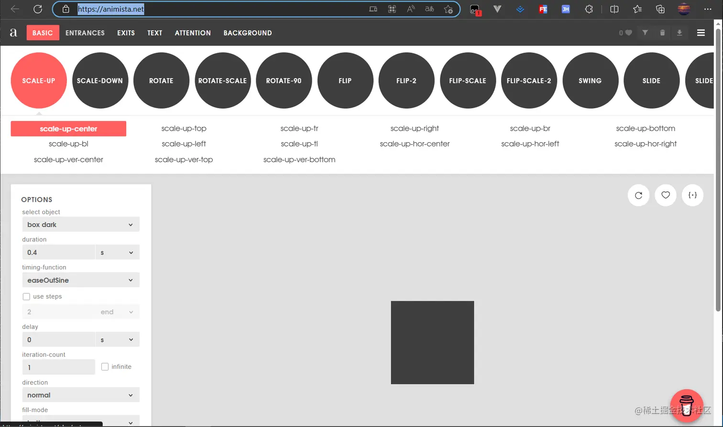Choose the scale-up-tl variant
This screenshot has height=427, width=723.
click(299, 144)
